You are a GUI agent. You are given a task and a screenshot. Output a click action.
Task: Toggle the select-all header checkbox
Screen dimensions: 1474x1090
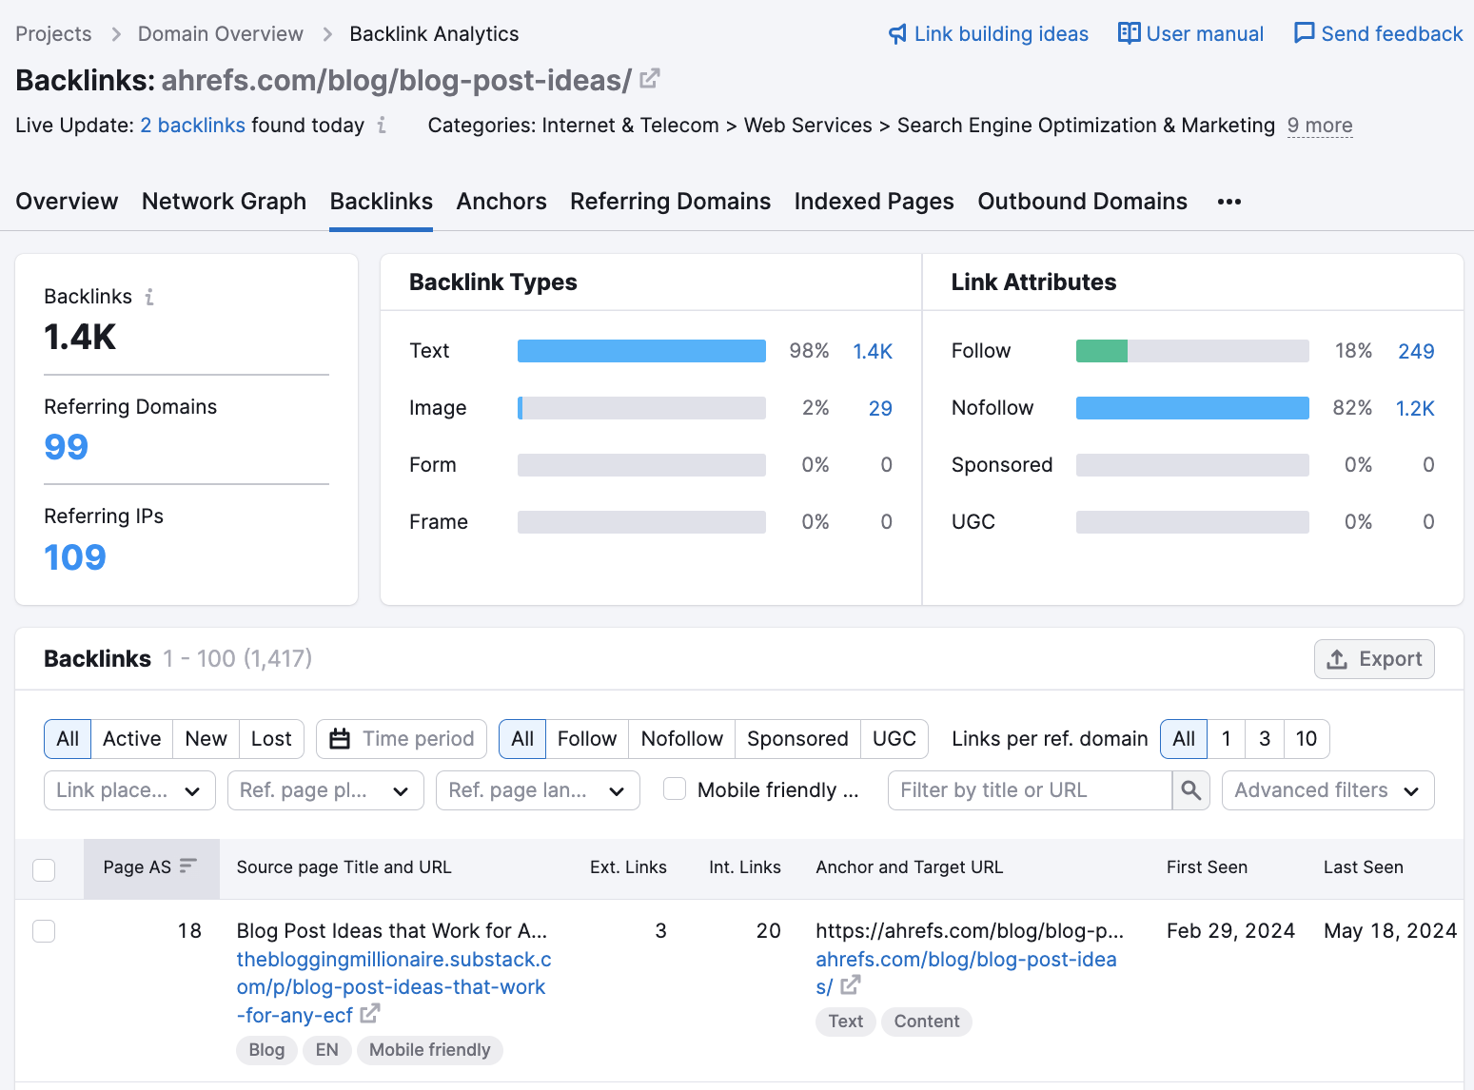tap(44, 869)
